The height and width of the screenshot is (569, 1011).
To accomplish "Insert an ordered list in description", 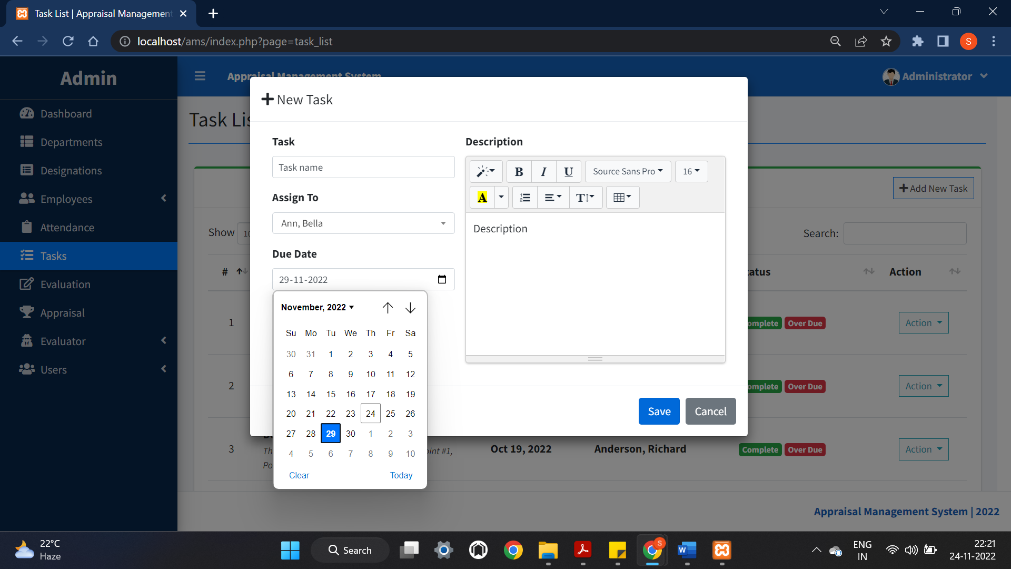I will click(524, 197).
